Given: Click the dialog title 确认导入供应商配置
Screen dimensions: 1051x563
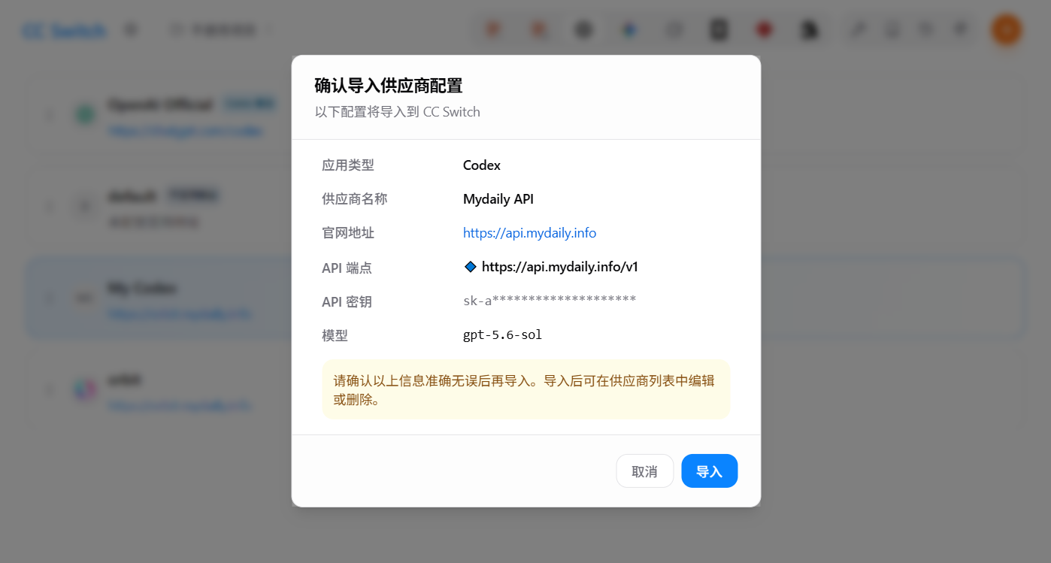Looking at the screenshot, I should 388,86.
